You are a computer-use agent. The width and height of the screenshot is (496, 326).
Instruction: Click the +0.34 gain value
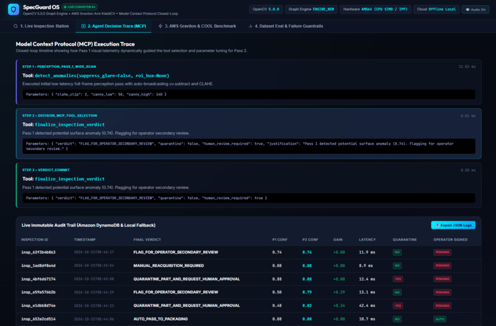[339, 306]
